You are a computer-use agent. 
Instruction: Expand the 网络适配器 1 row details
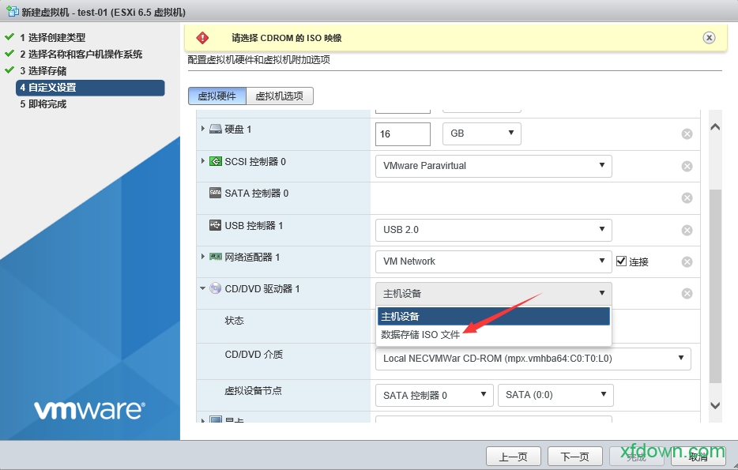pos(203,257)
